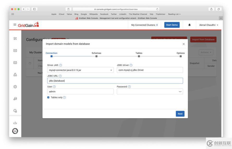The height and width of the screenshot is (149, 232).
Task: Go to the Options step
Action: point(180,54)
